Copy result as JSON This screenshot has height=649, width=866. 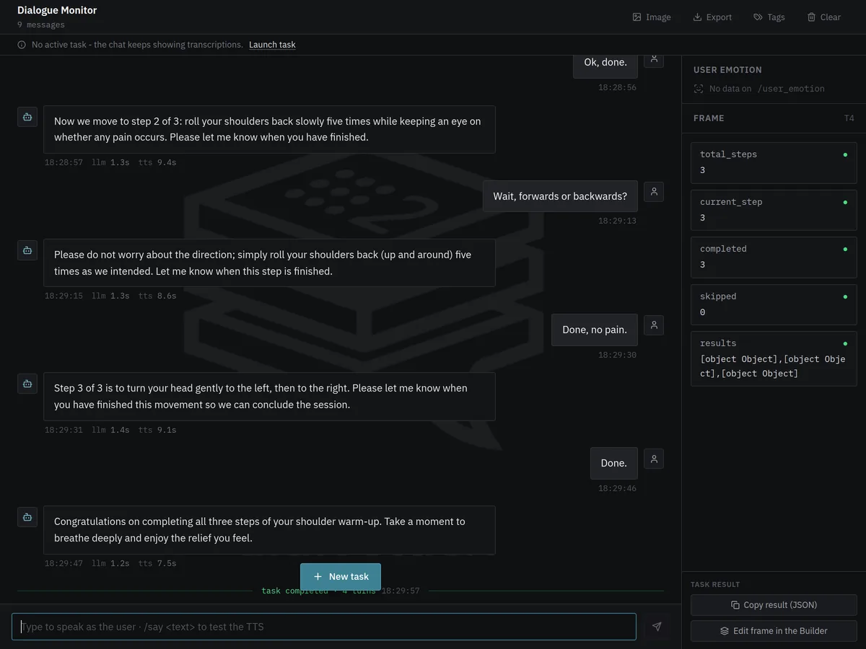pyautogui.click(x=774, y=605)
